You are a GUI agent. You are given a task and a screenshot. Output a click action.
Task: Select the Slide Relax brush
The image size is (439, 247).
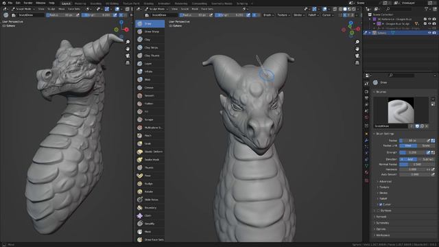(x=150, y=200)
